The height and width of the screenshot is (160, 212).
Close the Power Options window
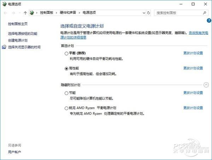(206, 4)
